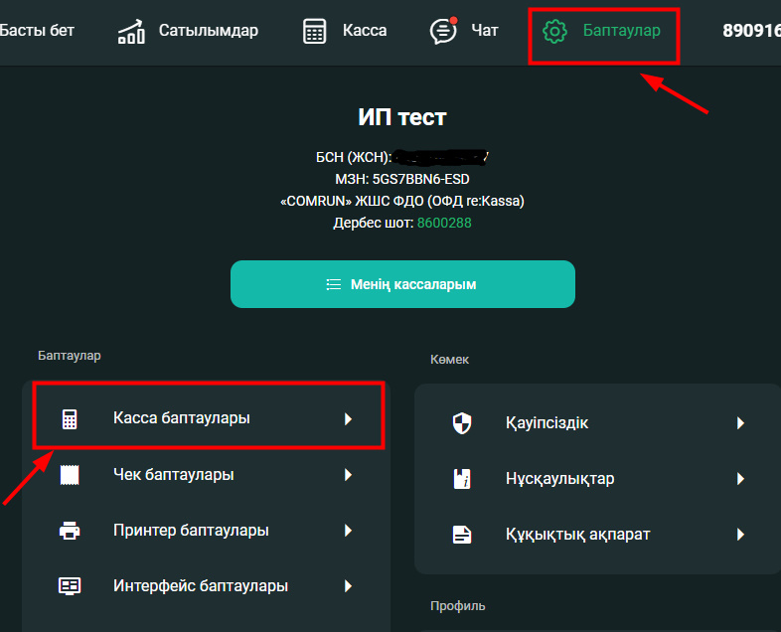This screenshot has height=632, width=781.
Task: Click the Баптаулар gear icon
Action: pyautogui.click(x=554, y=32)
